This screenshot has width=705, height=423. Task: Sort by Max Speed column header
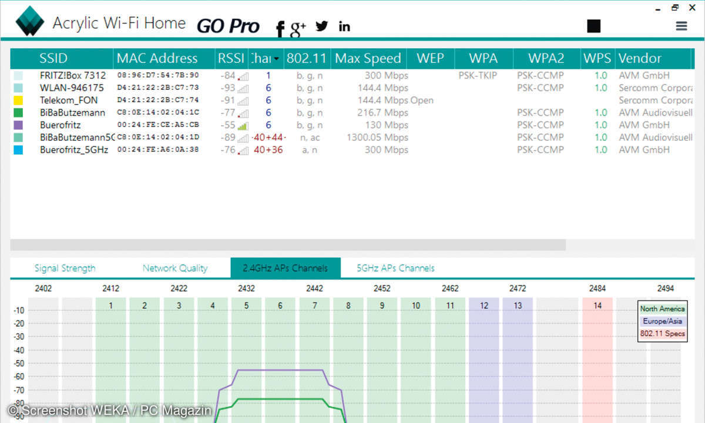coord(368,58)
